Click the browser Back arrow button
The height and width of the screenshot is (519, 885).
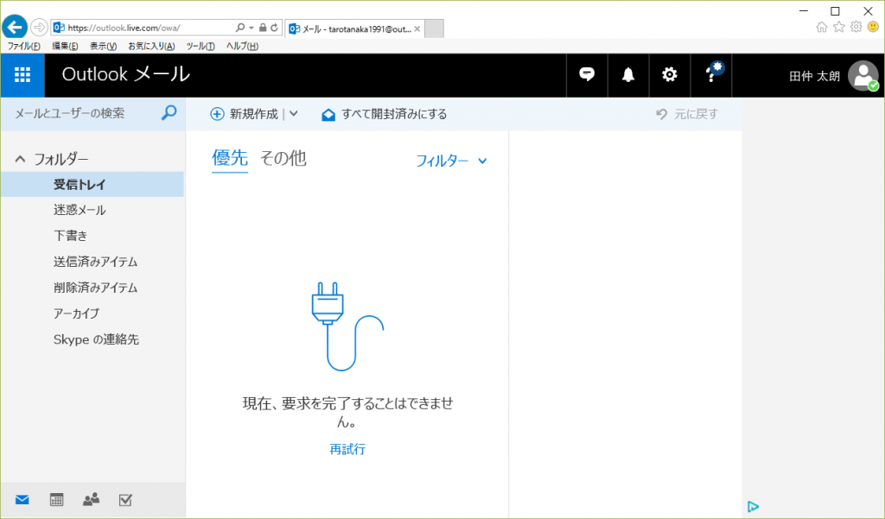[15, 27]
